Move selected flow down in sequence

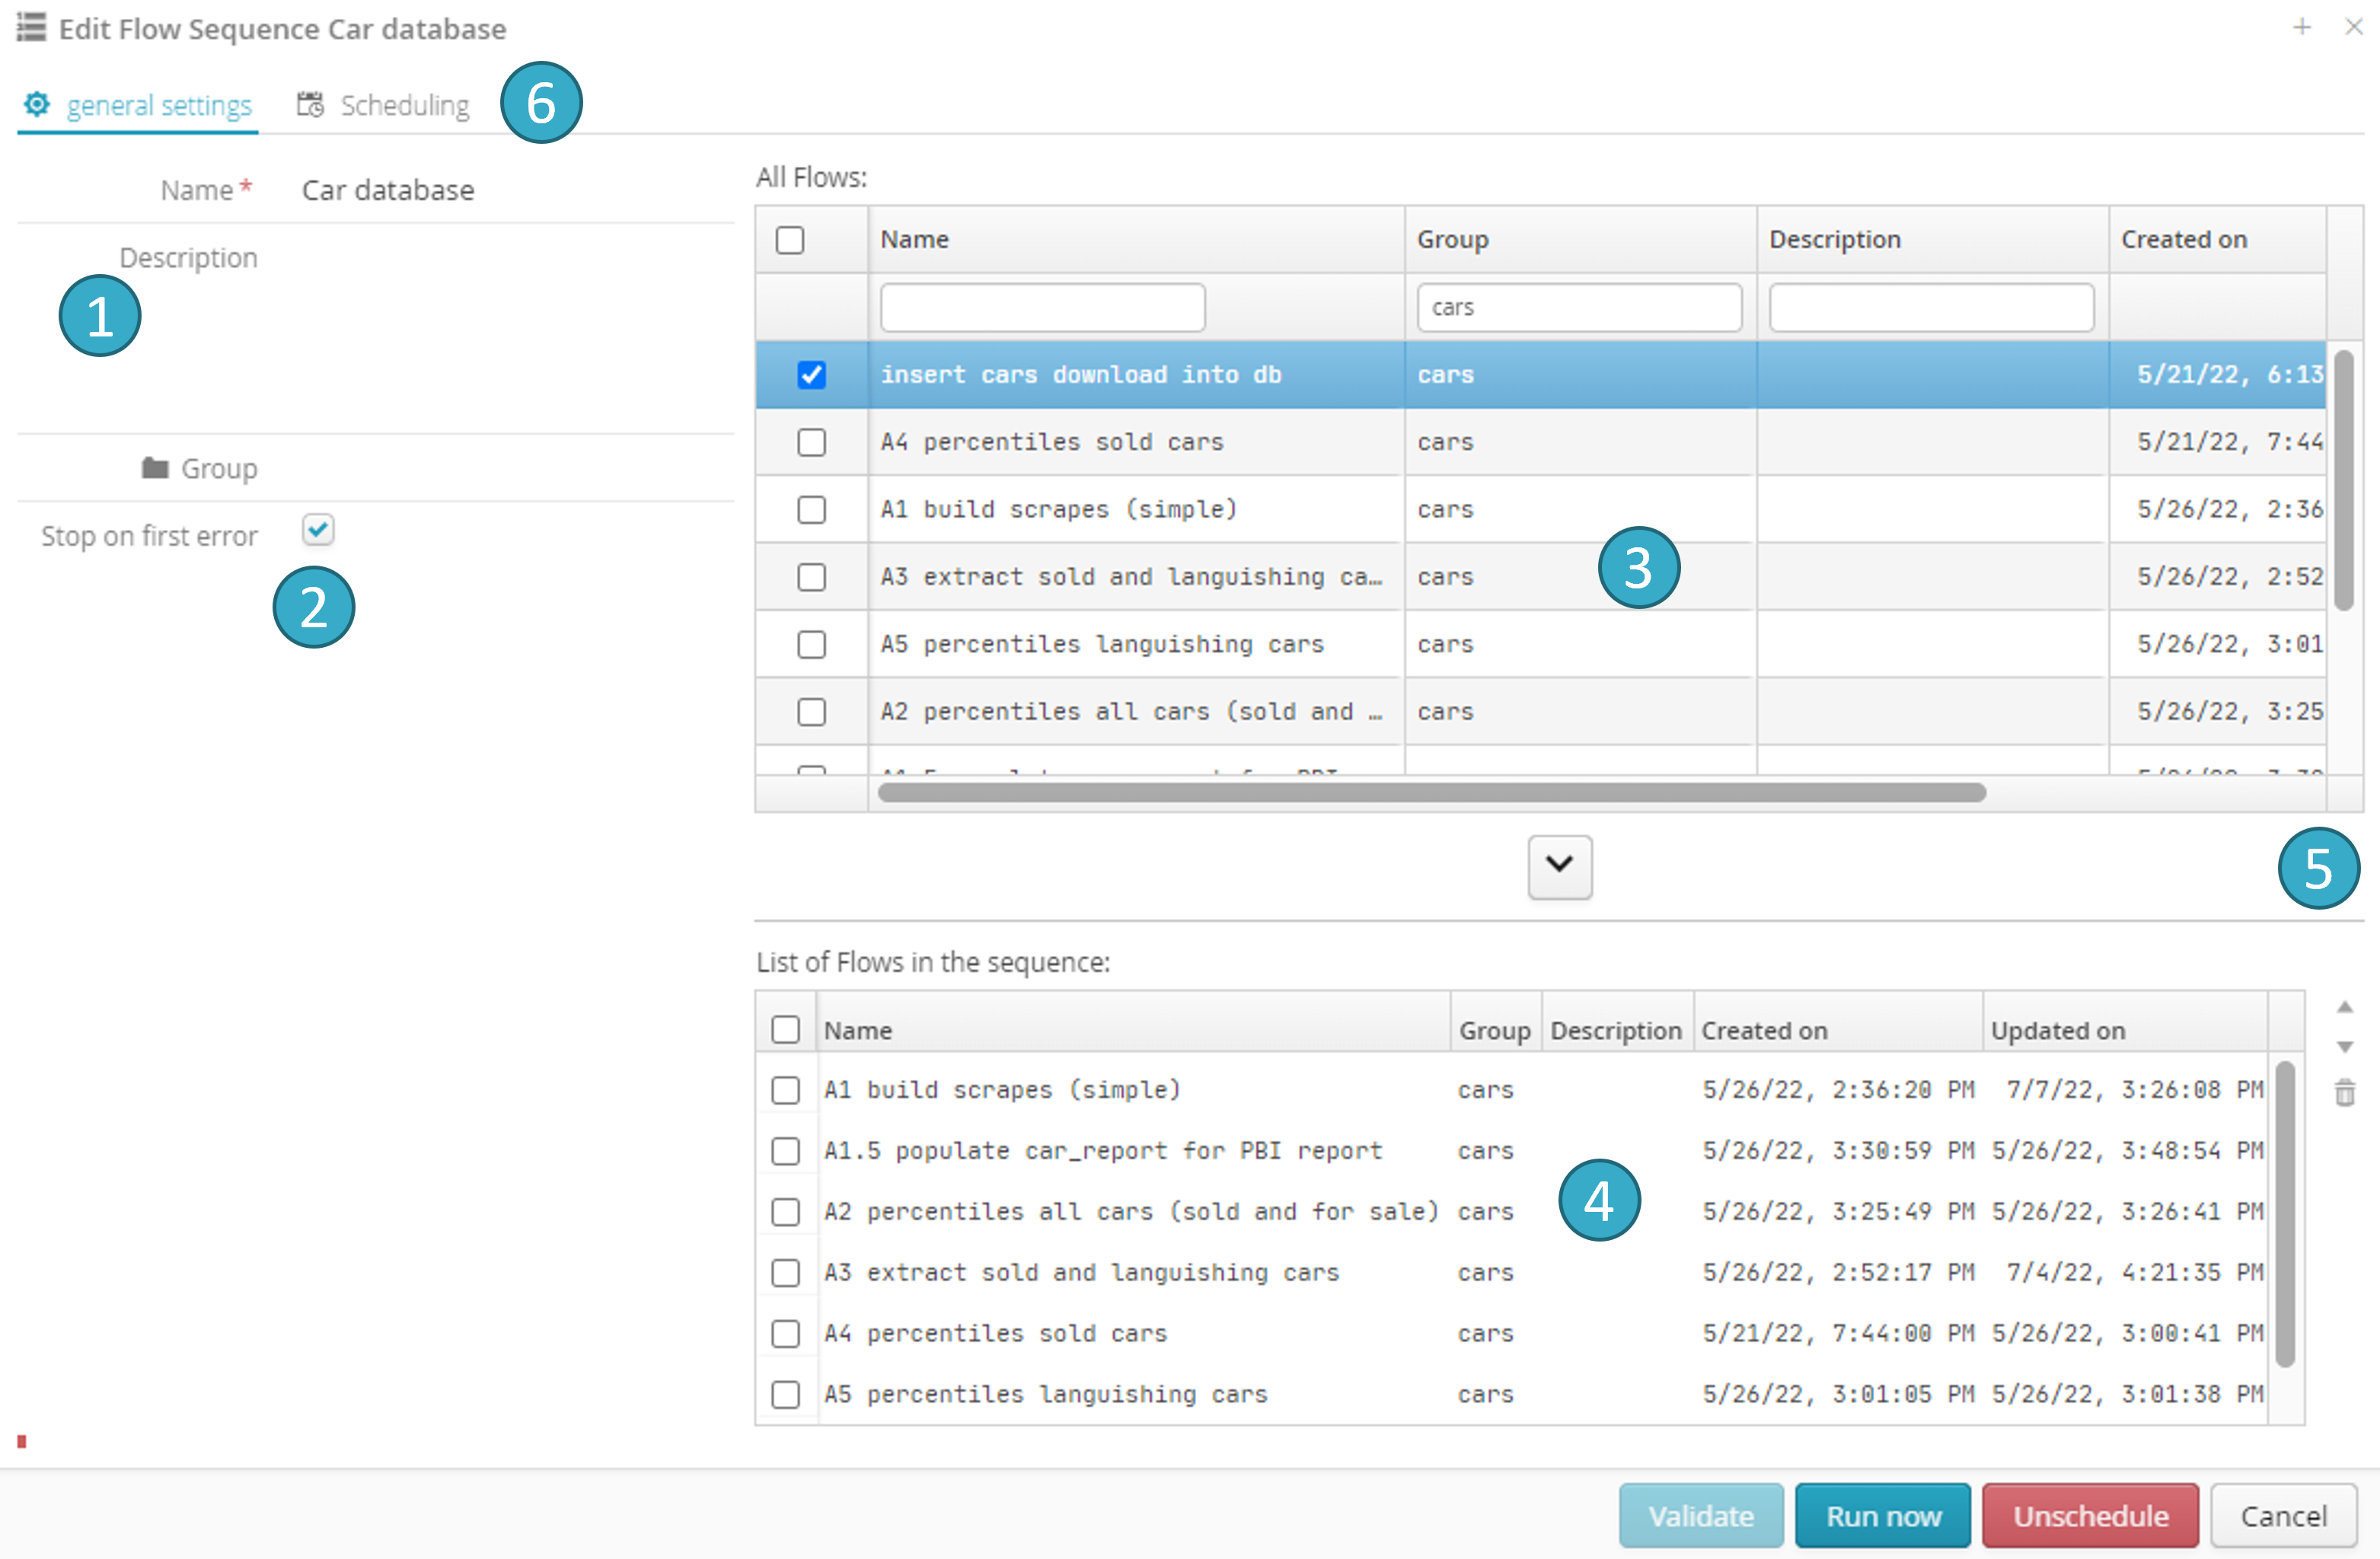tap(2344, 1047)
